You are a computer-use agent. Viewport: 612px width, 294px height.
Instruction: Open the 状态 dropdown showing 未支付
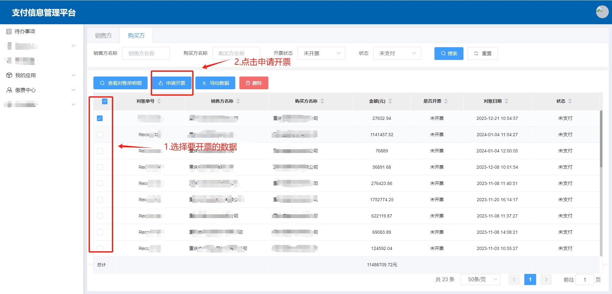point(397,54)
